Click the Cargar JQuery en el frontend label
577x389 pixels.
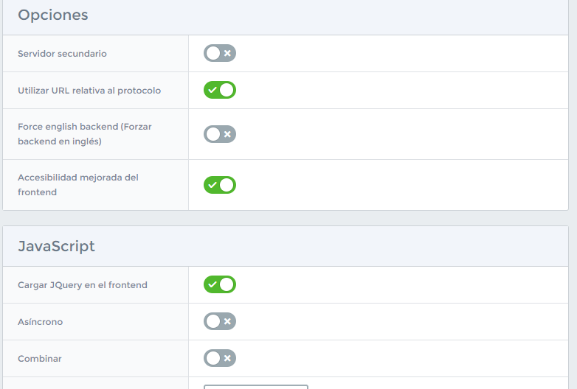coord(83,285)
